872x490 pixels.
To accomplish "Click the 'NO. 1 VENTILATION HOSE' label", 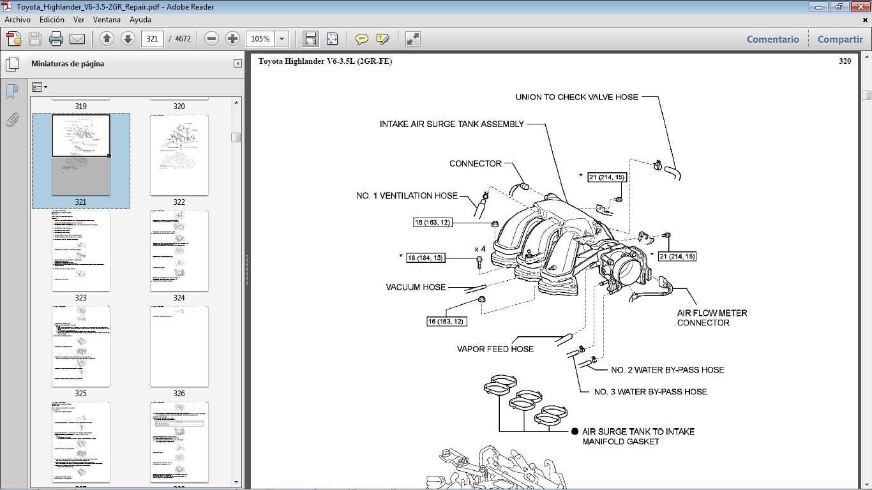I will (407, 196).
